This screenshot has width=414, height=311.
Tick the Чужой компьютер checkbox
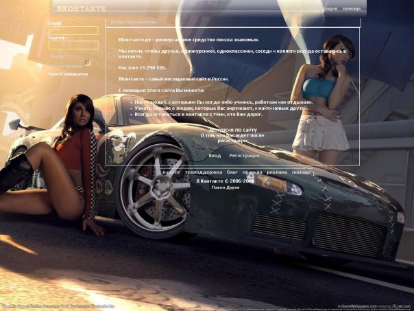(x=88, y=63)
